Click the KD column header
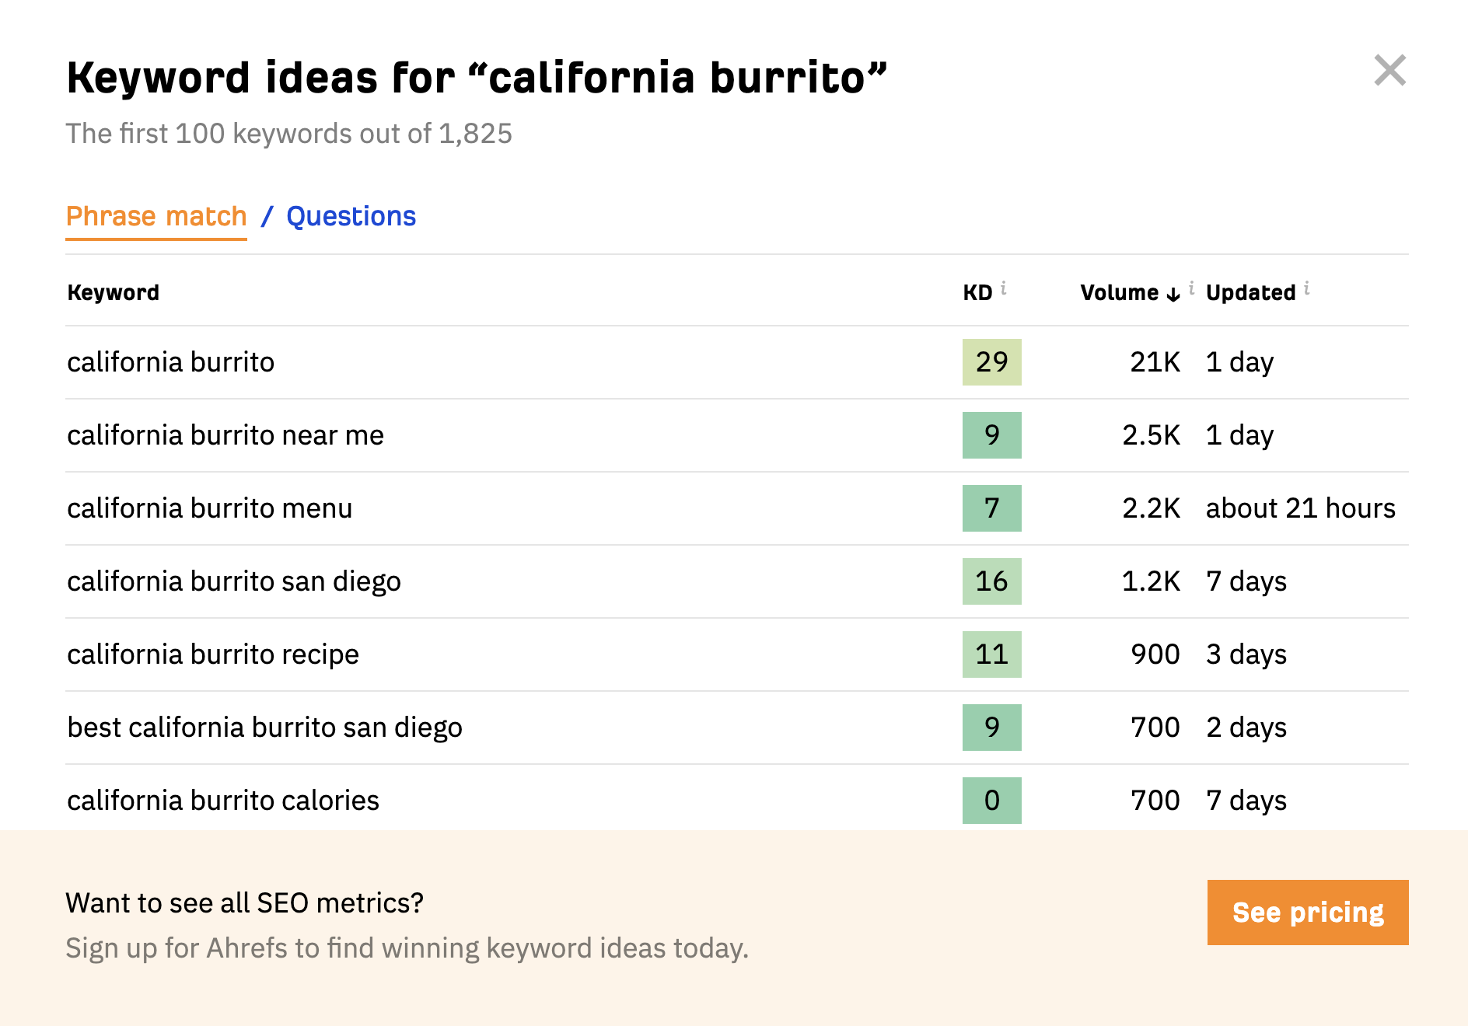This screenshot has height=1026, width=1468. [977, 293]
